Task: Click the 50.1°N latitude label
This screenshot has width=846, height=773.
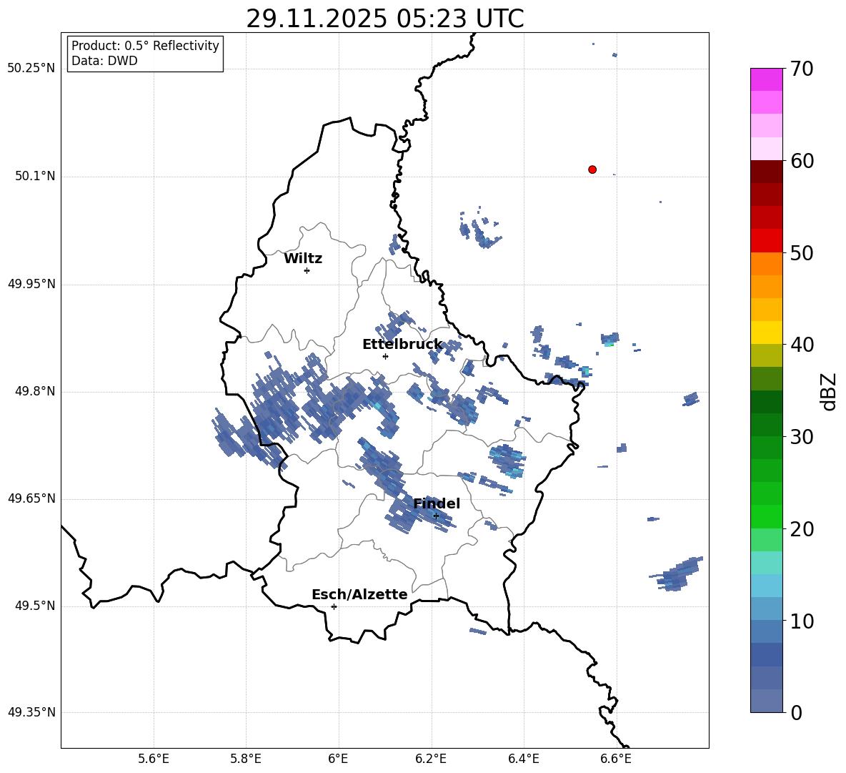Action: 35,177
